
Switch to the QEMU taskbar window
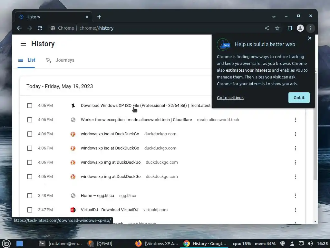pos(100,243)
